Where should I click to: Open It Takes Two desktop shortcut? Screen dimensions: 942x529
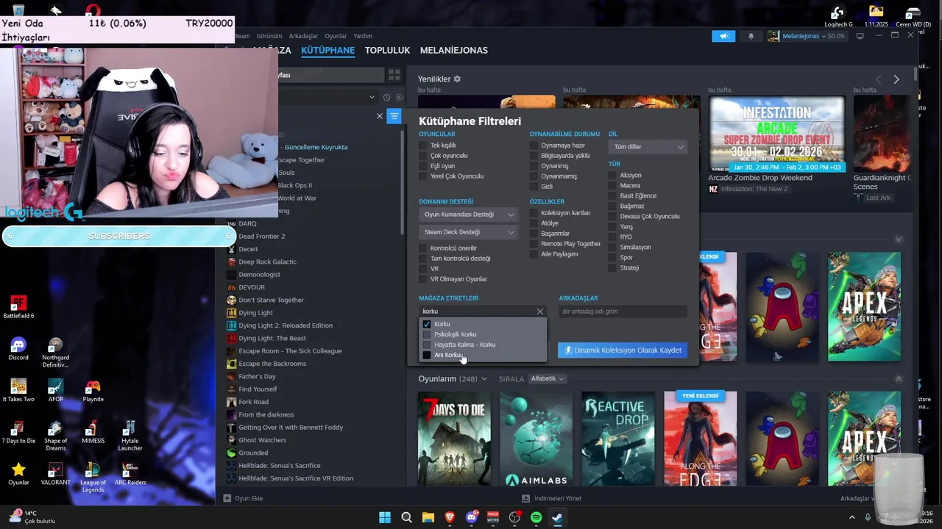coord(18,391)
